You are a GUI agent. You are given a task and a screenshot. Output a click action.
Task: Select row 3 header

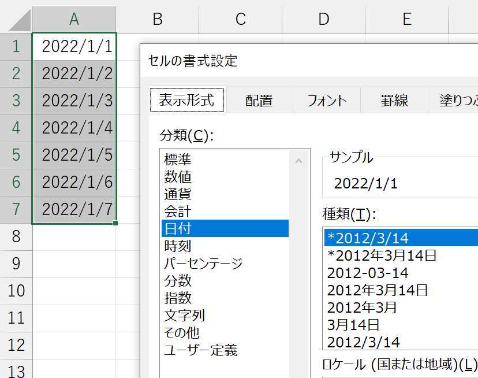(16, 101)
